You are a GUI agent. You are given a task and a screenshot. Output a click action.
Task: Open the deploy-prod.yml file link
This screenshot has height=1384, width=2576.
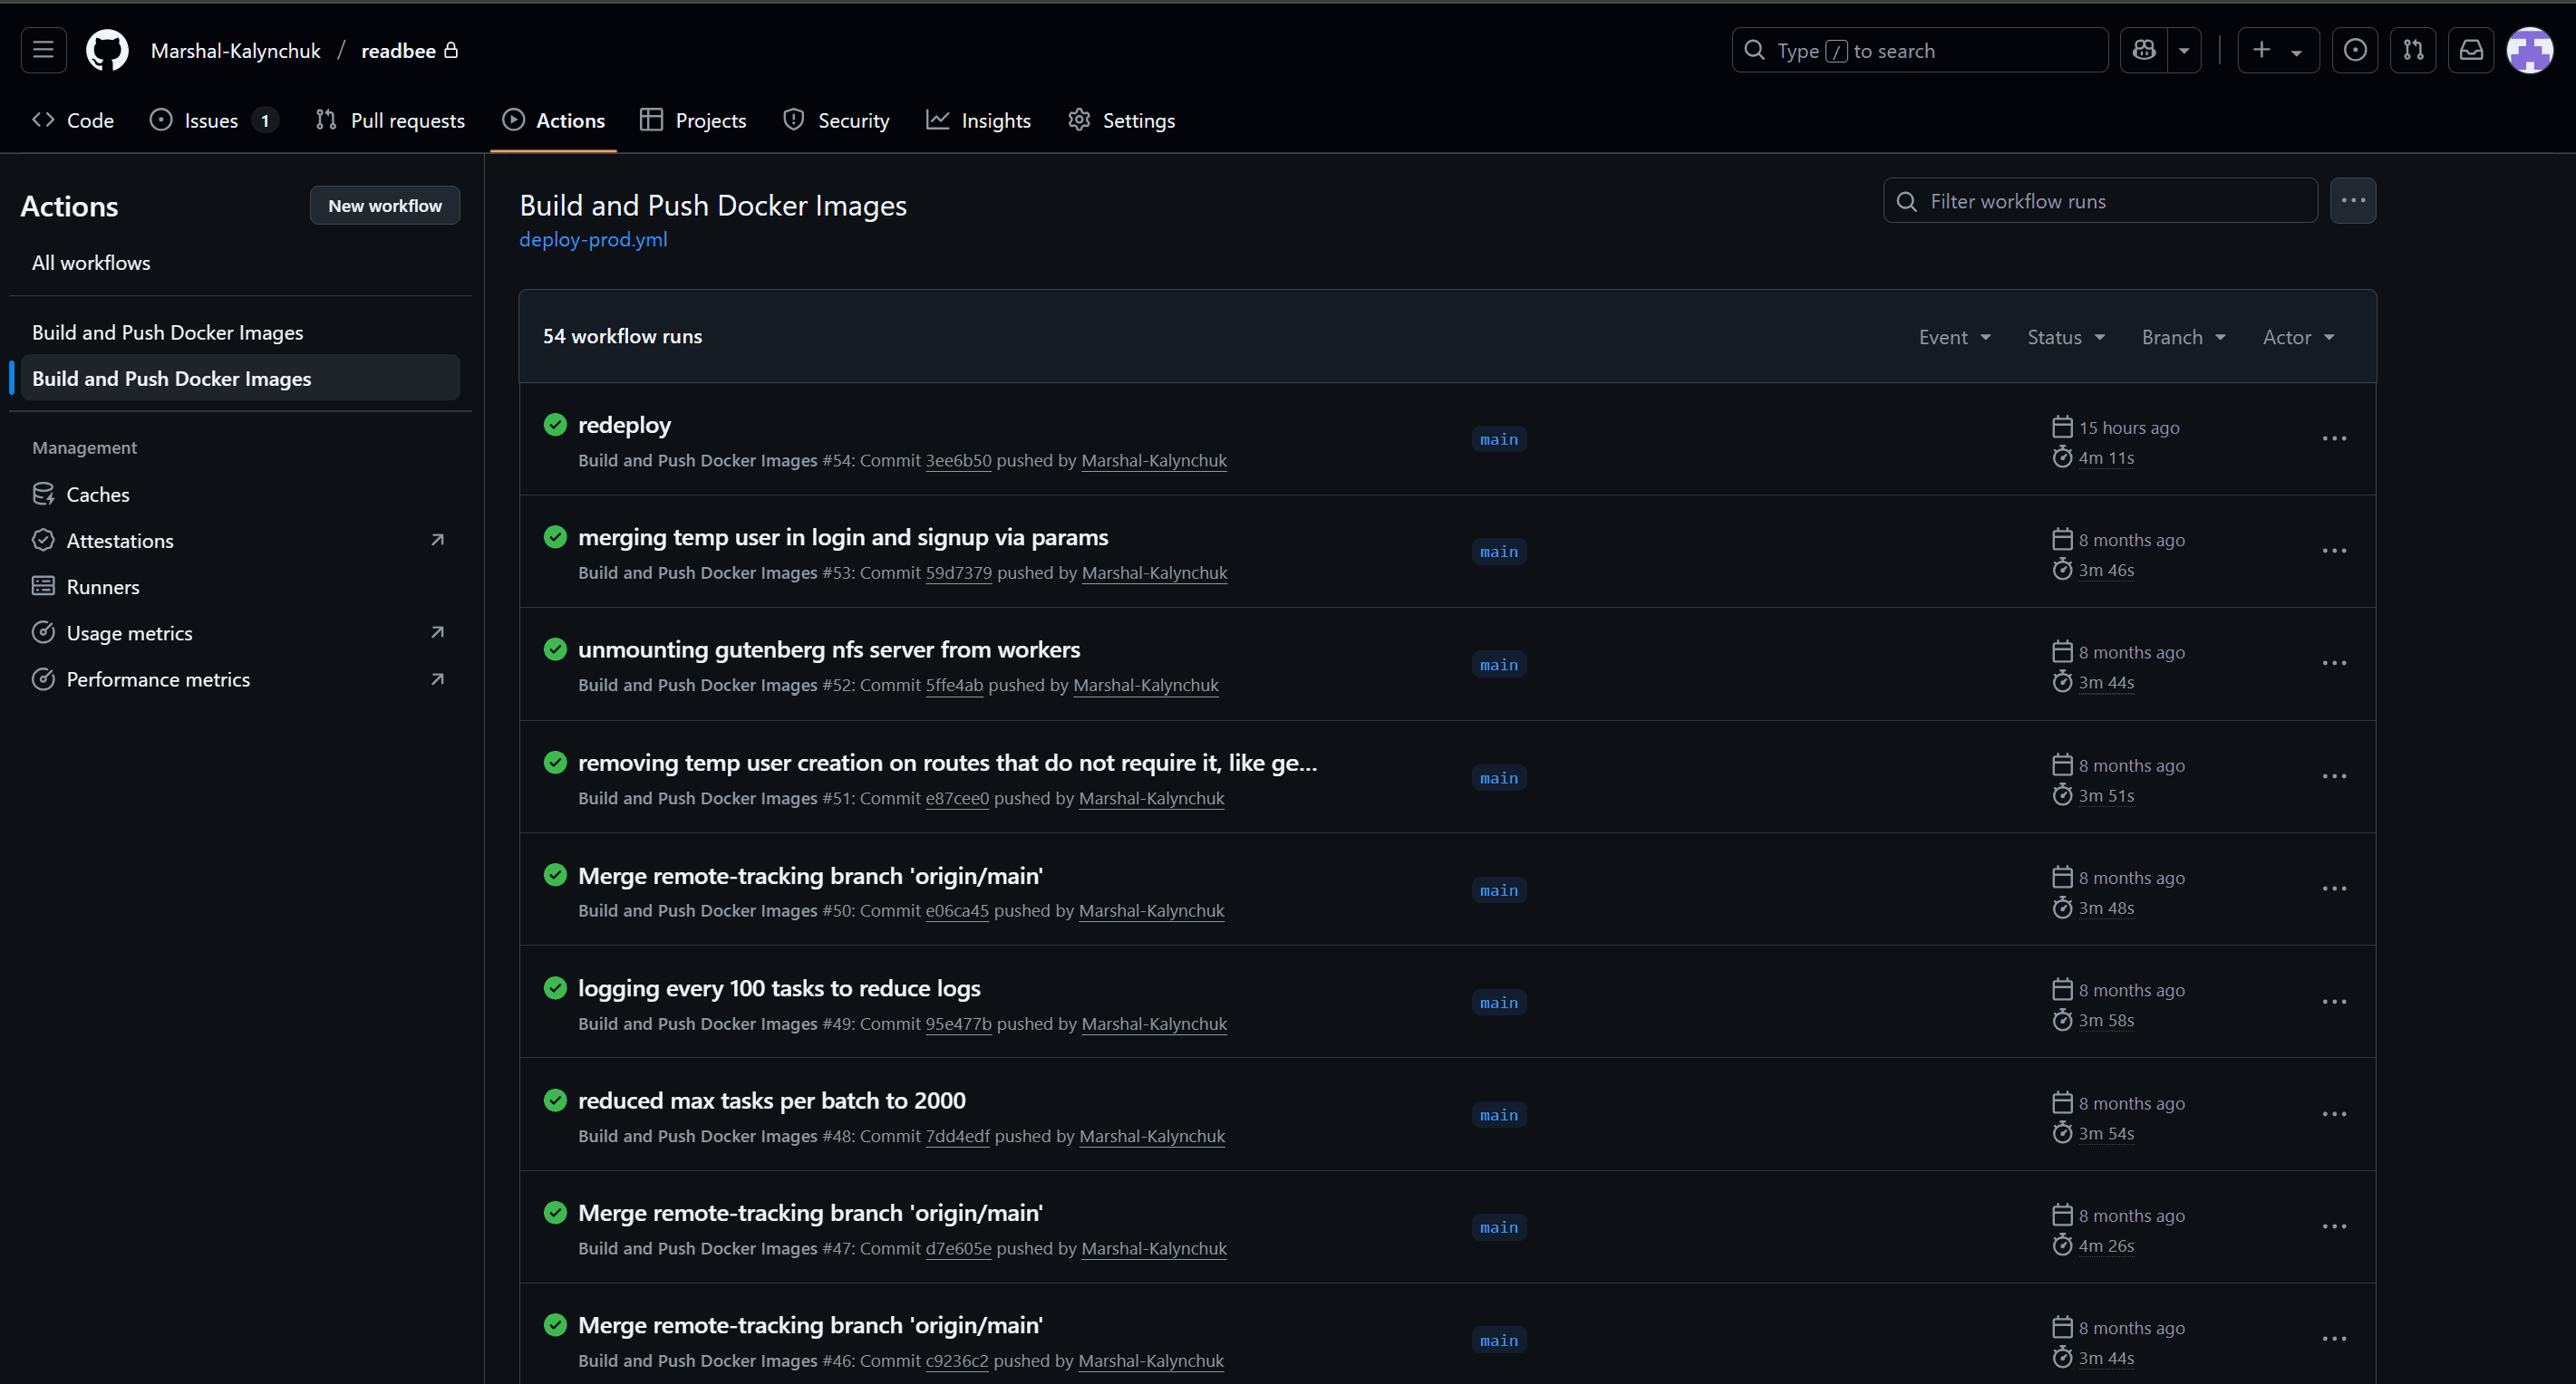(x=592, y=239)
